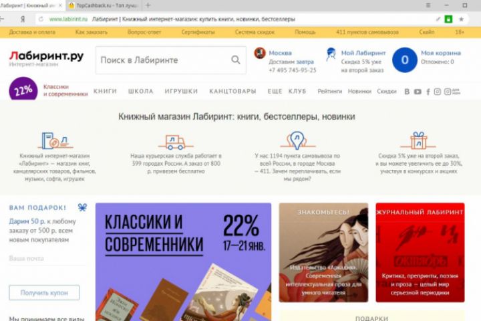481x321 pixels.
Task: Click the Получить купон button
Action: pos(44,293)
